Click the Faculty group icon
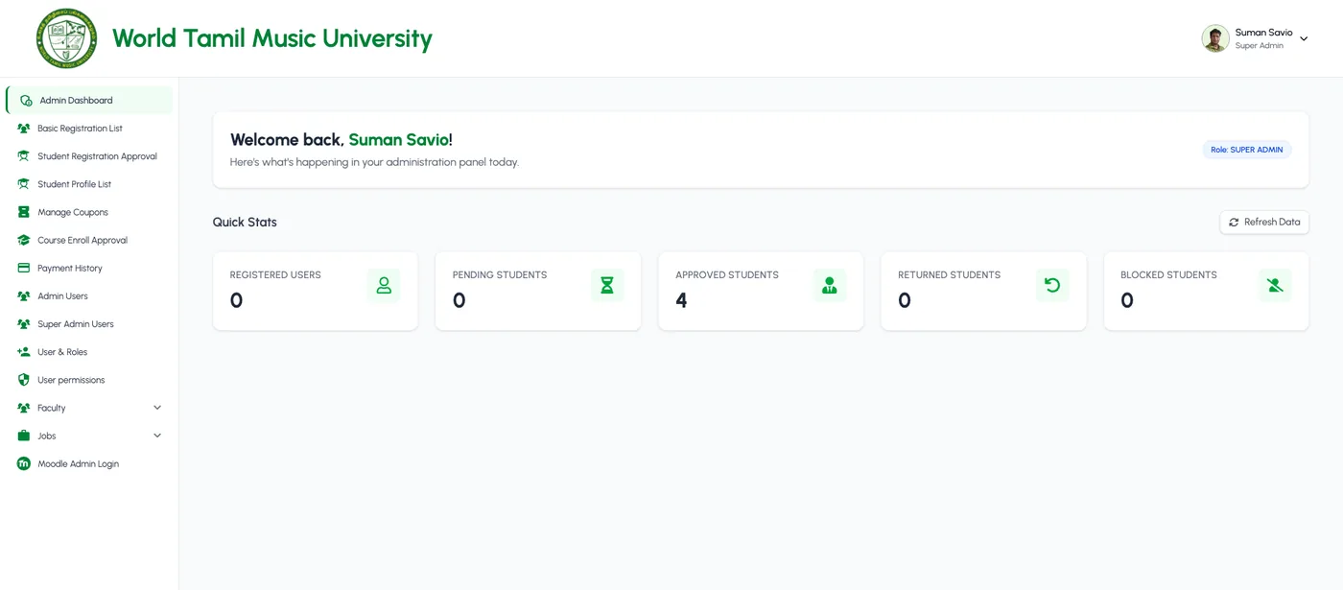 point(24,408)
